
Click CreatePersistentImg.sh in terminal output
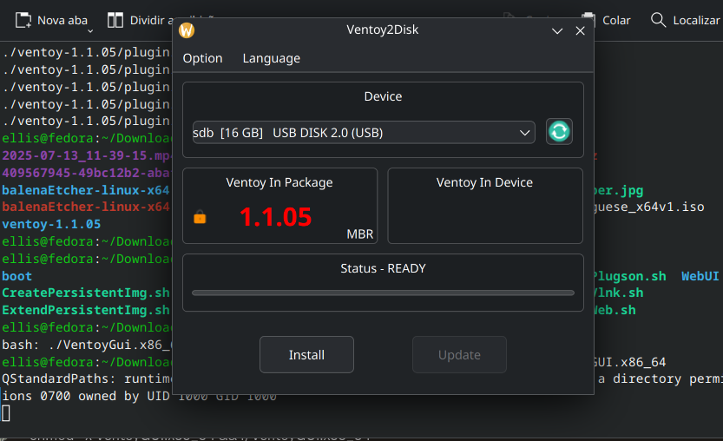tap(86, 293)
